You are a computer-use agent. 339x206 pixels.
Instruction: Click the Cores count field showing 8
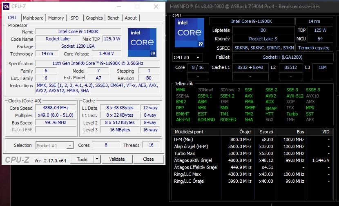click(106, 145)
